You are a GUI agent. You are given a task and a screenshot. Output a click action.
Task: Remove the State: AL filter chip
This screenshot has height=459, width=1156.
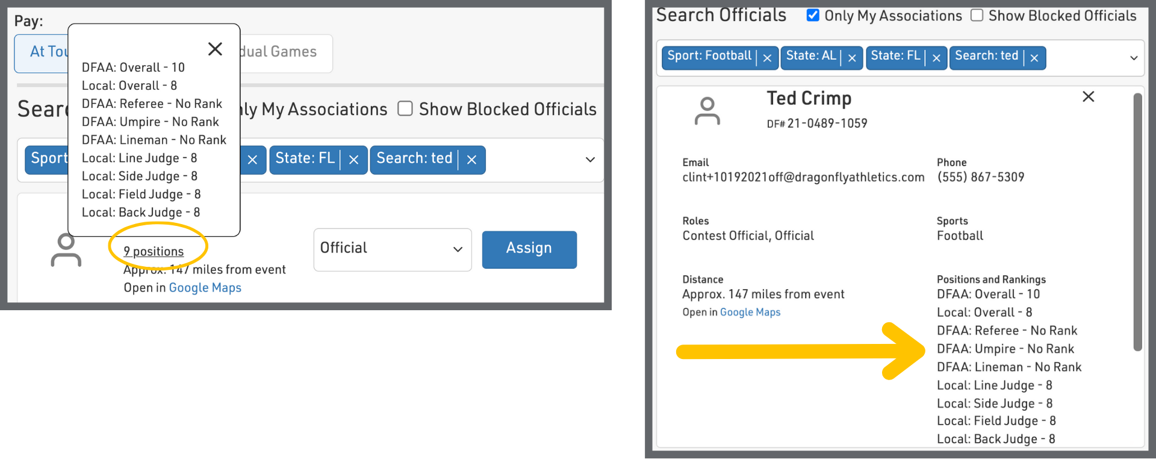pyautogui.click(x=852, y=58)
